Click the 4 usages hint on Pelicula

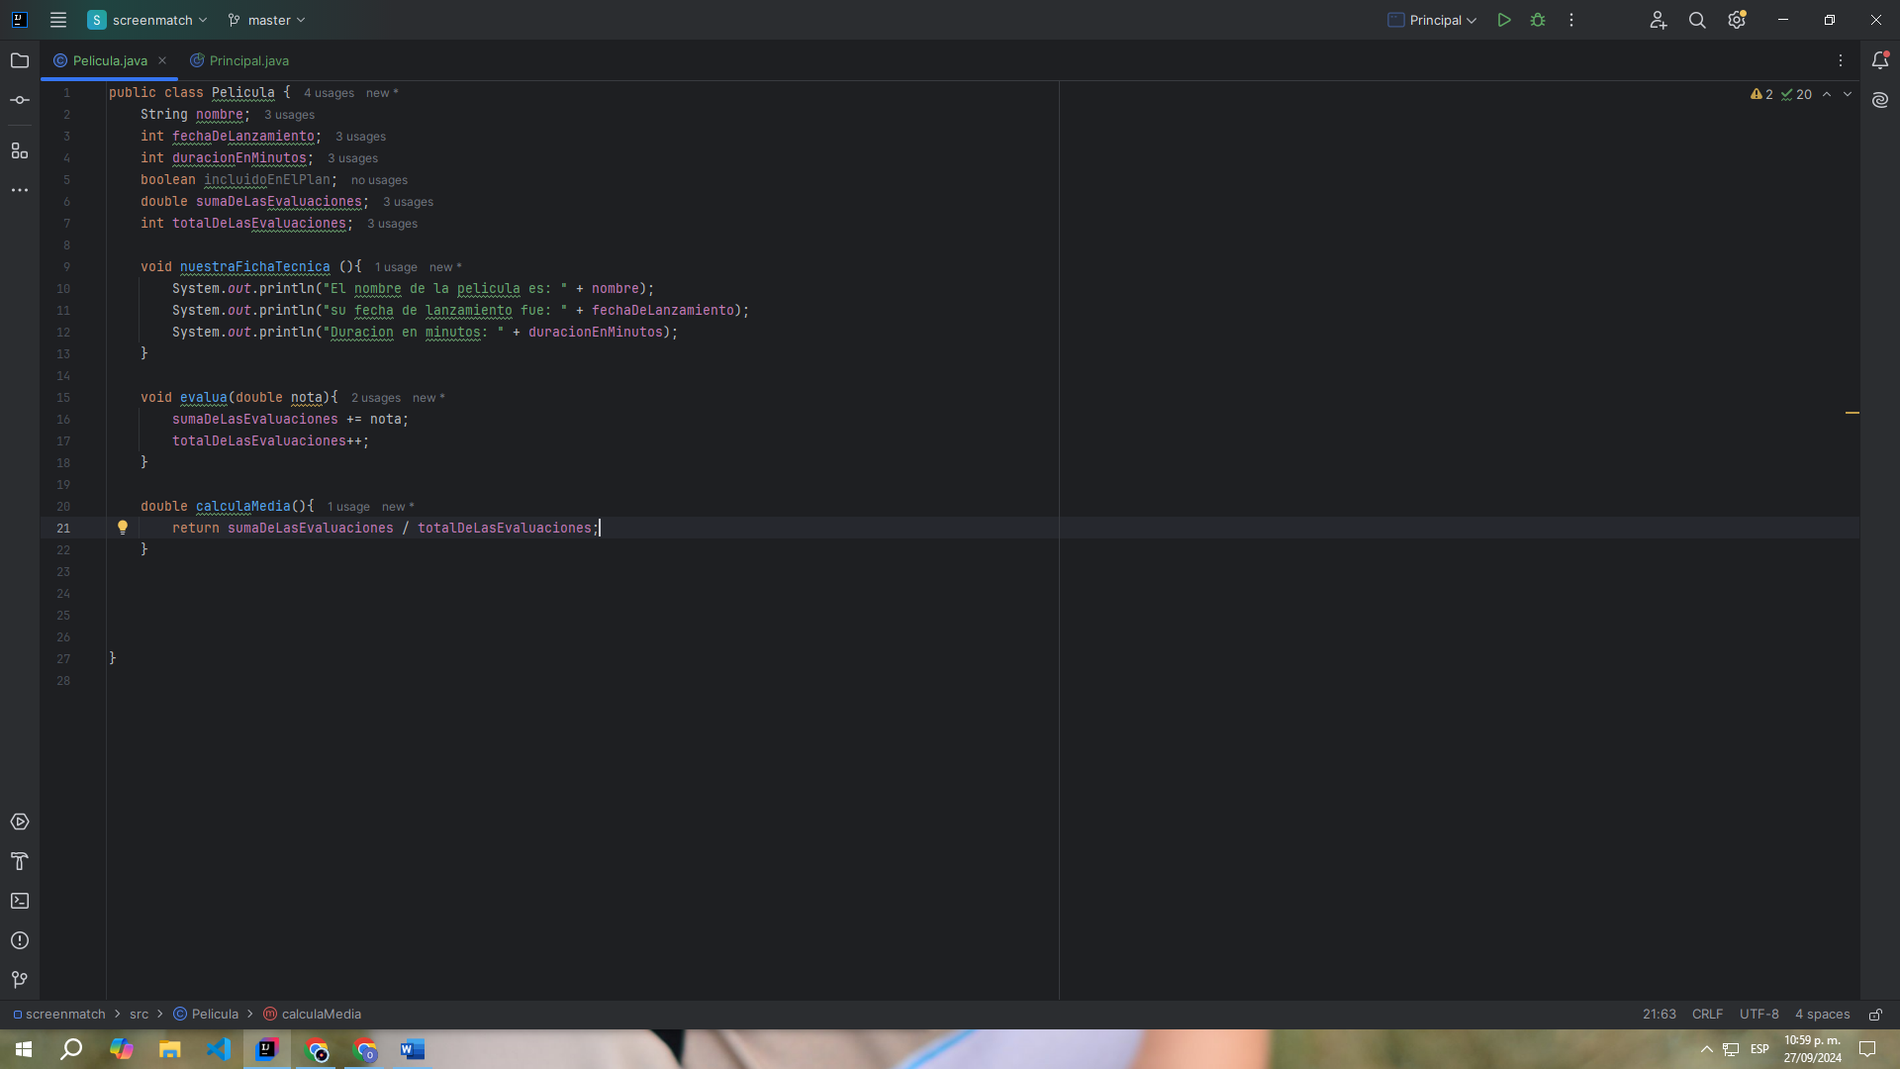click(x=329, y=93)
